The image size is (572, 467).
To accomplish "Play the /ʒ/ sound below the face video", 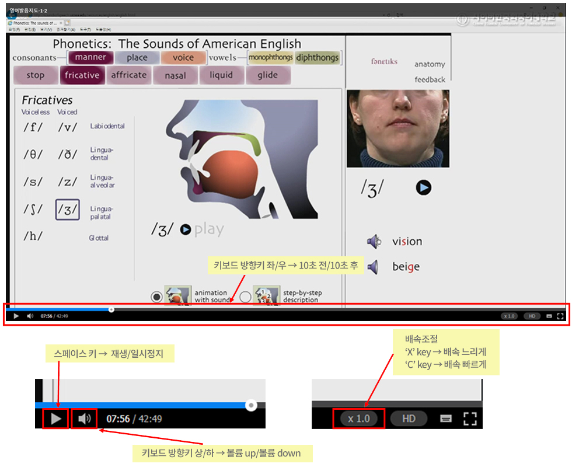I will coord(423,187).
